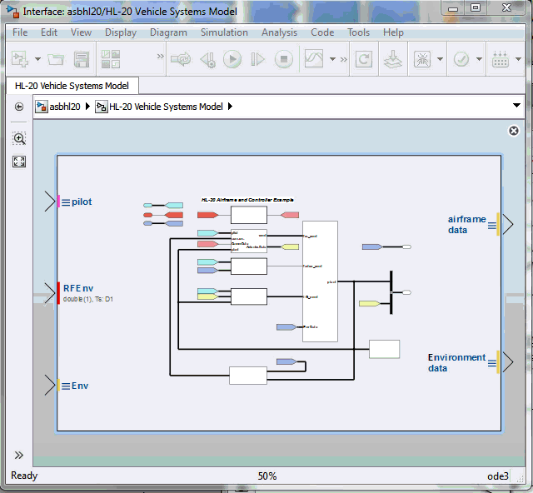Click the Build model download icon
The image size is (533, 493).
coord(391,59)
